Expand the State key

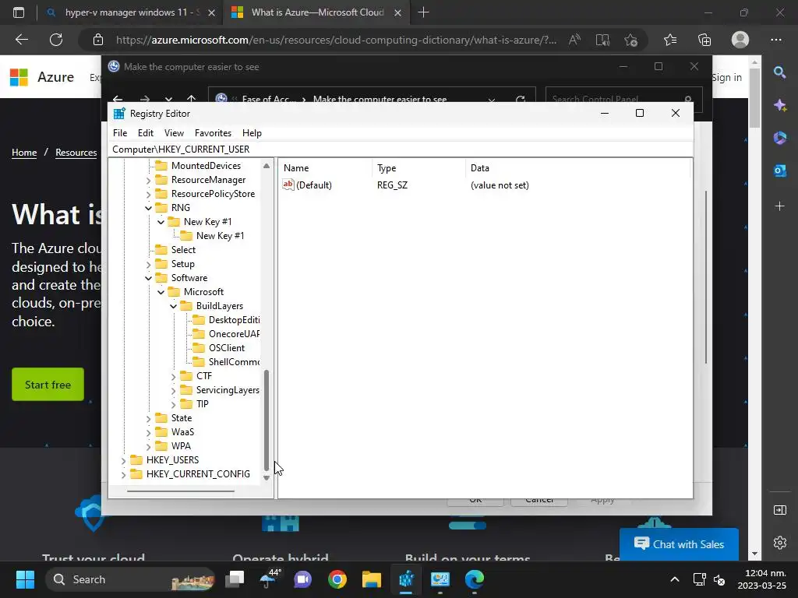(148, 418)
